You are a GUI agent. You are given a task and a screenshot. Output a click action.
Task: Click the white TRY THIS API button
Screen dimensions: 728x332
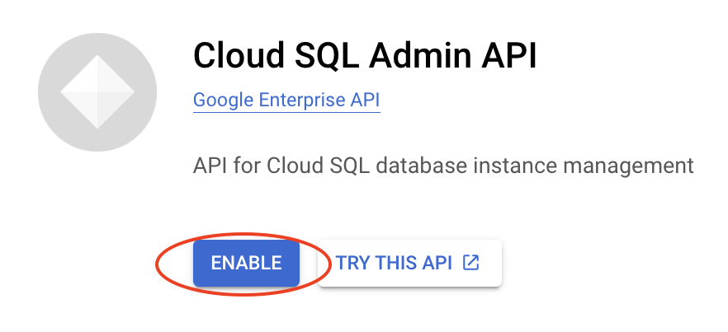click(x=409, y=264)
